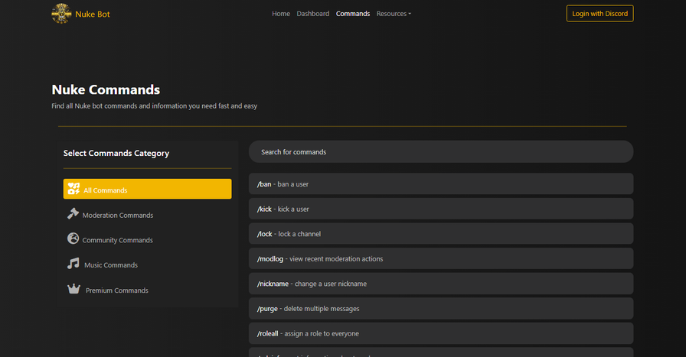Click the 'Nuke Commands' heading
This screenshot has height=357, width=686.
[x=106, y=89]
